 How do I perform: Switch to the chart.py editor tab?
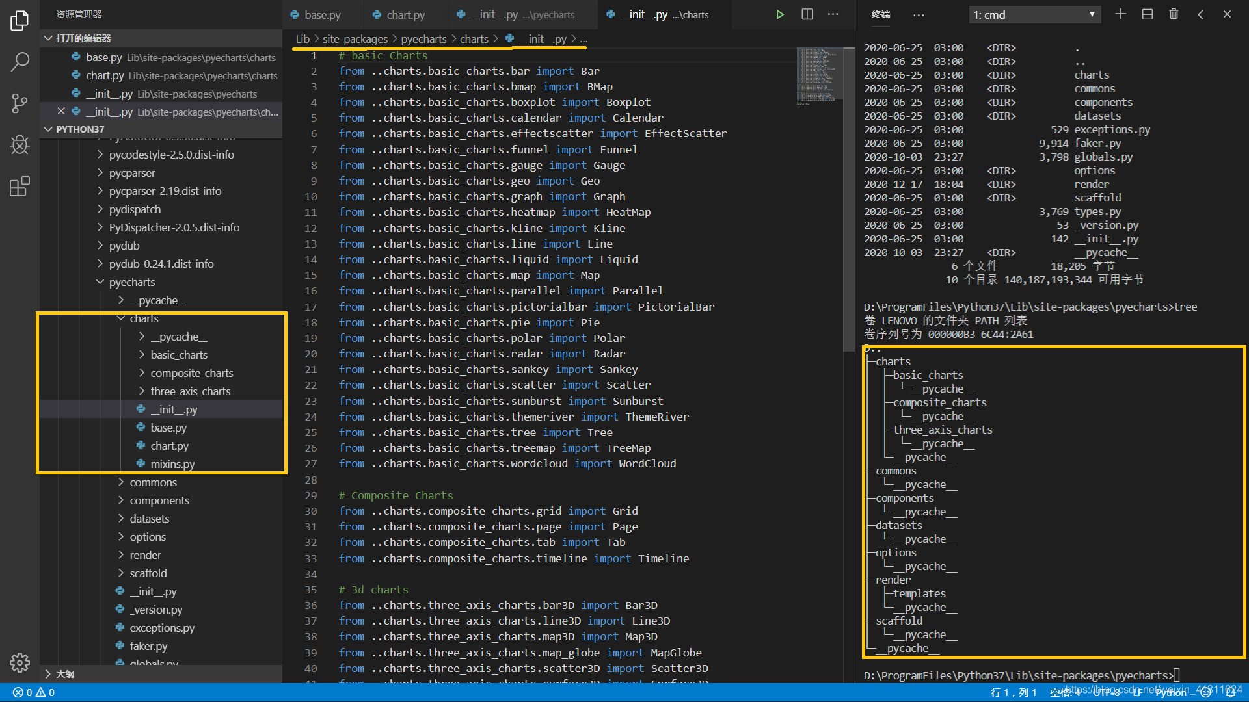coord(405,14)
